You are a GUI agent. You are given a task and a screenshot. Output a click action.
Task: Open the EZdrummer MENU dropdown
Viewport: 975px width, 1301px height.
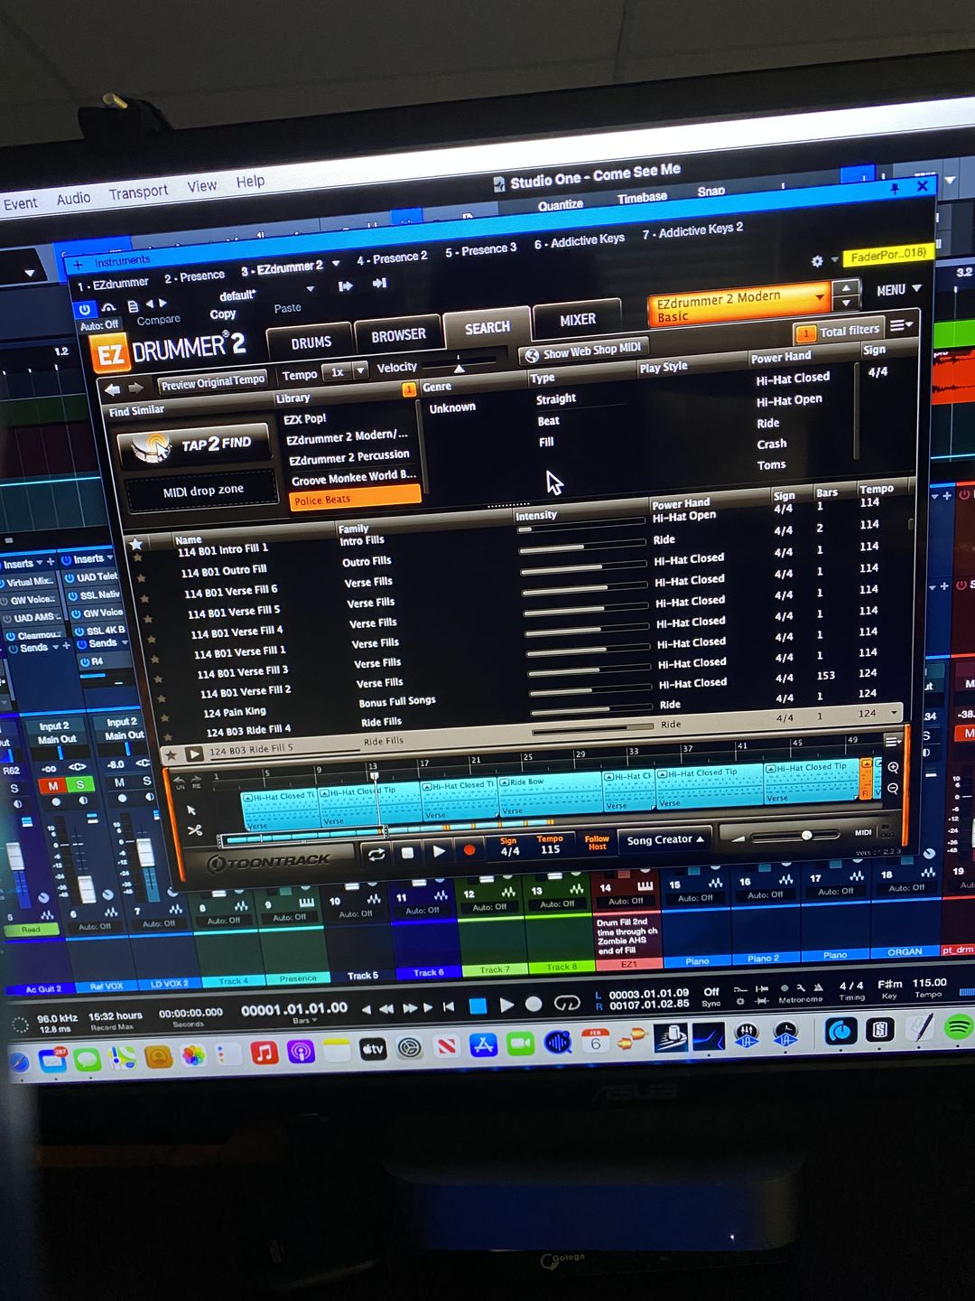click(898, 290)
